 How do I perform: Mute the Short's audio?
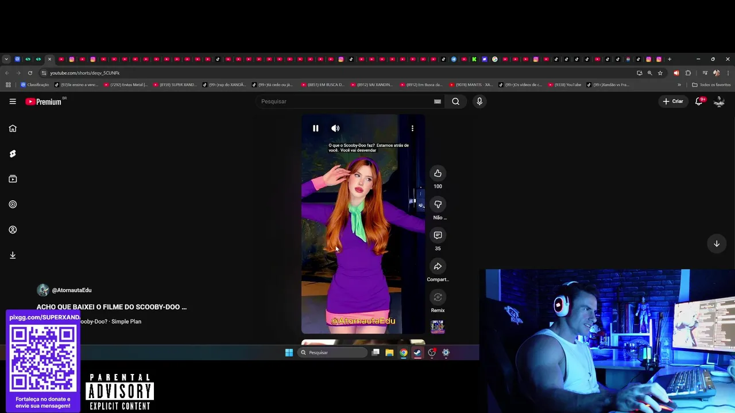point(335,128)
